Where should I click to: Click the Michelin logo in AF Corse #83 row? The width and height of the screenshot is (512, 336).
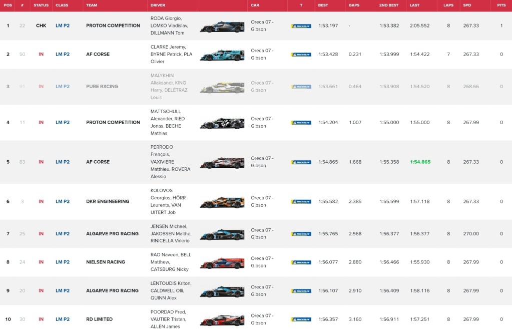click(301, 162)
